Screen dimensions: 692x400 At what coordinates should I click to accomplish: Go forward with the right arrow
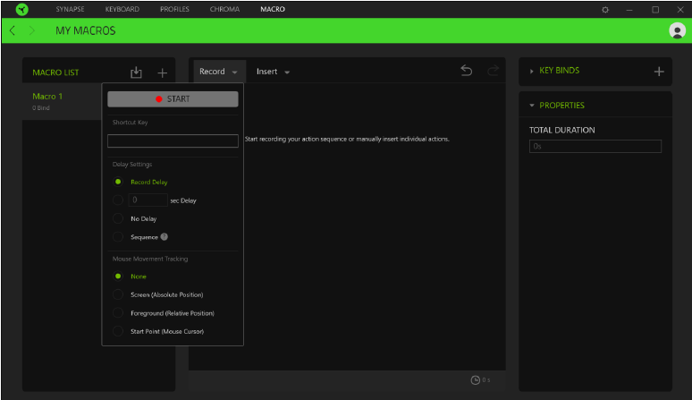point(32,30)
